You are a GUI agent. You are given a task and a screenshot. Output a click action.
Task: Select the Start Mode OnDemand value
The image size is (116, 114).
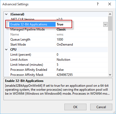tap(65, 45)
